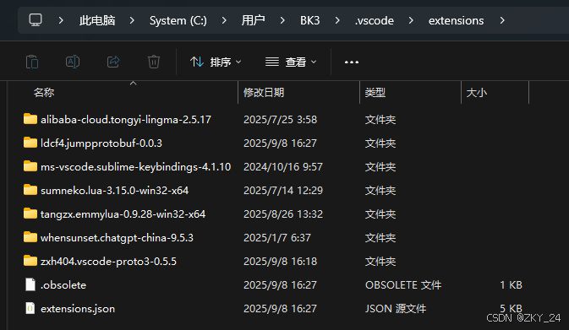Select sumneko.lua folder icon
Image resolution: width=569 pixels, height=330 pixels.
coord(30,190)
